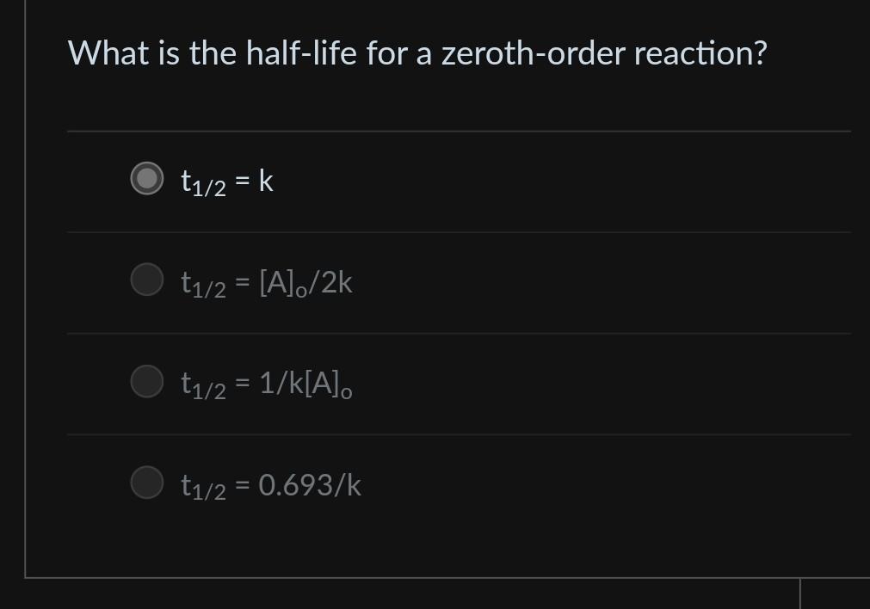Image resolution: width=870 pixels, height=609 pixels.
Task: Click the divider between first and second options
Action: click(459, 231)
